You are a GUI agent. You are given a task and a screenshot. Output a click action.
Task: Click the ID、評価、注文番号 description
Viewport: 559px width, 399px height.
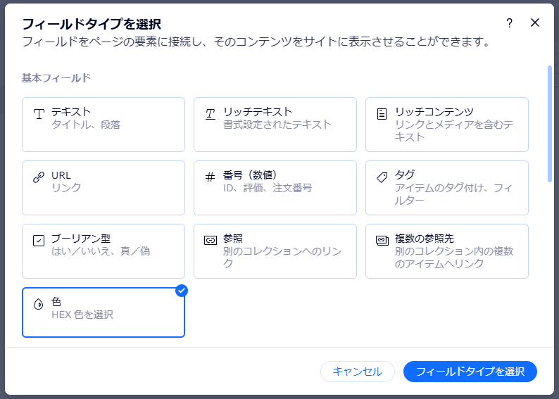tap(268, 188)
